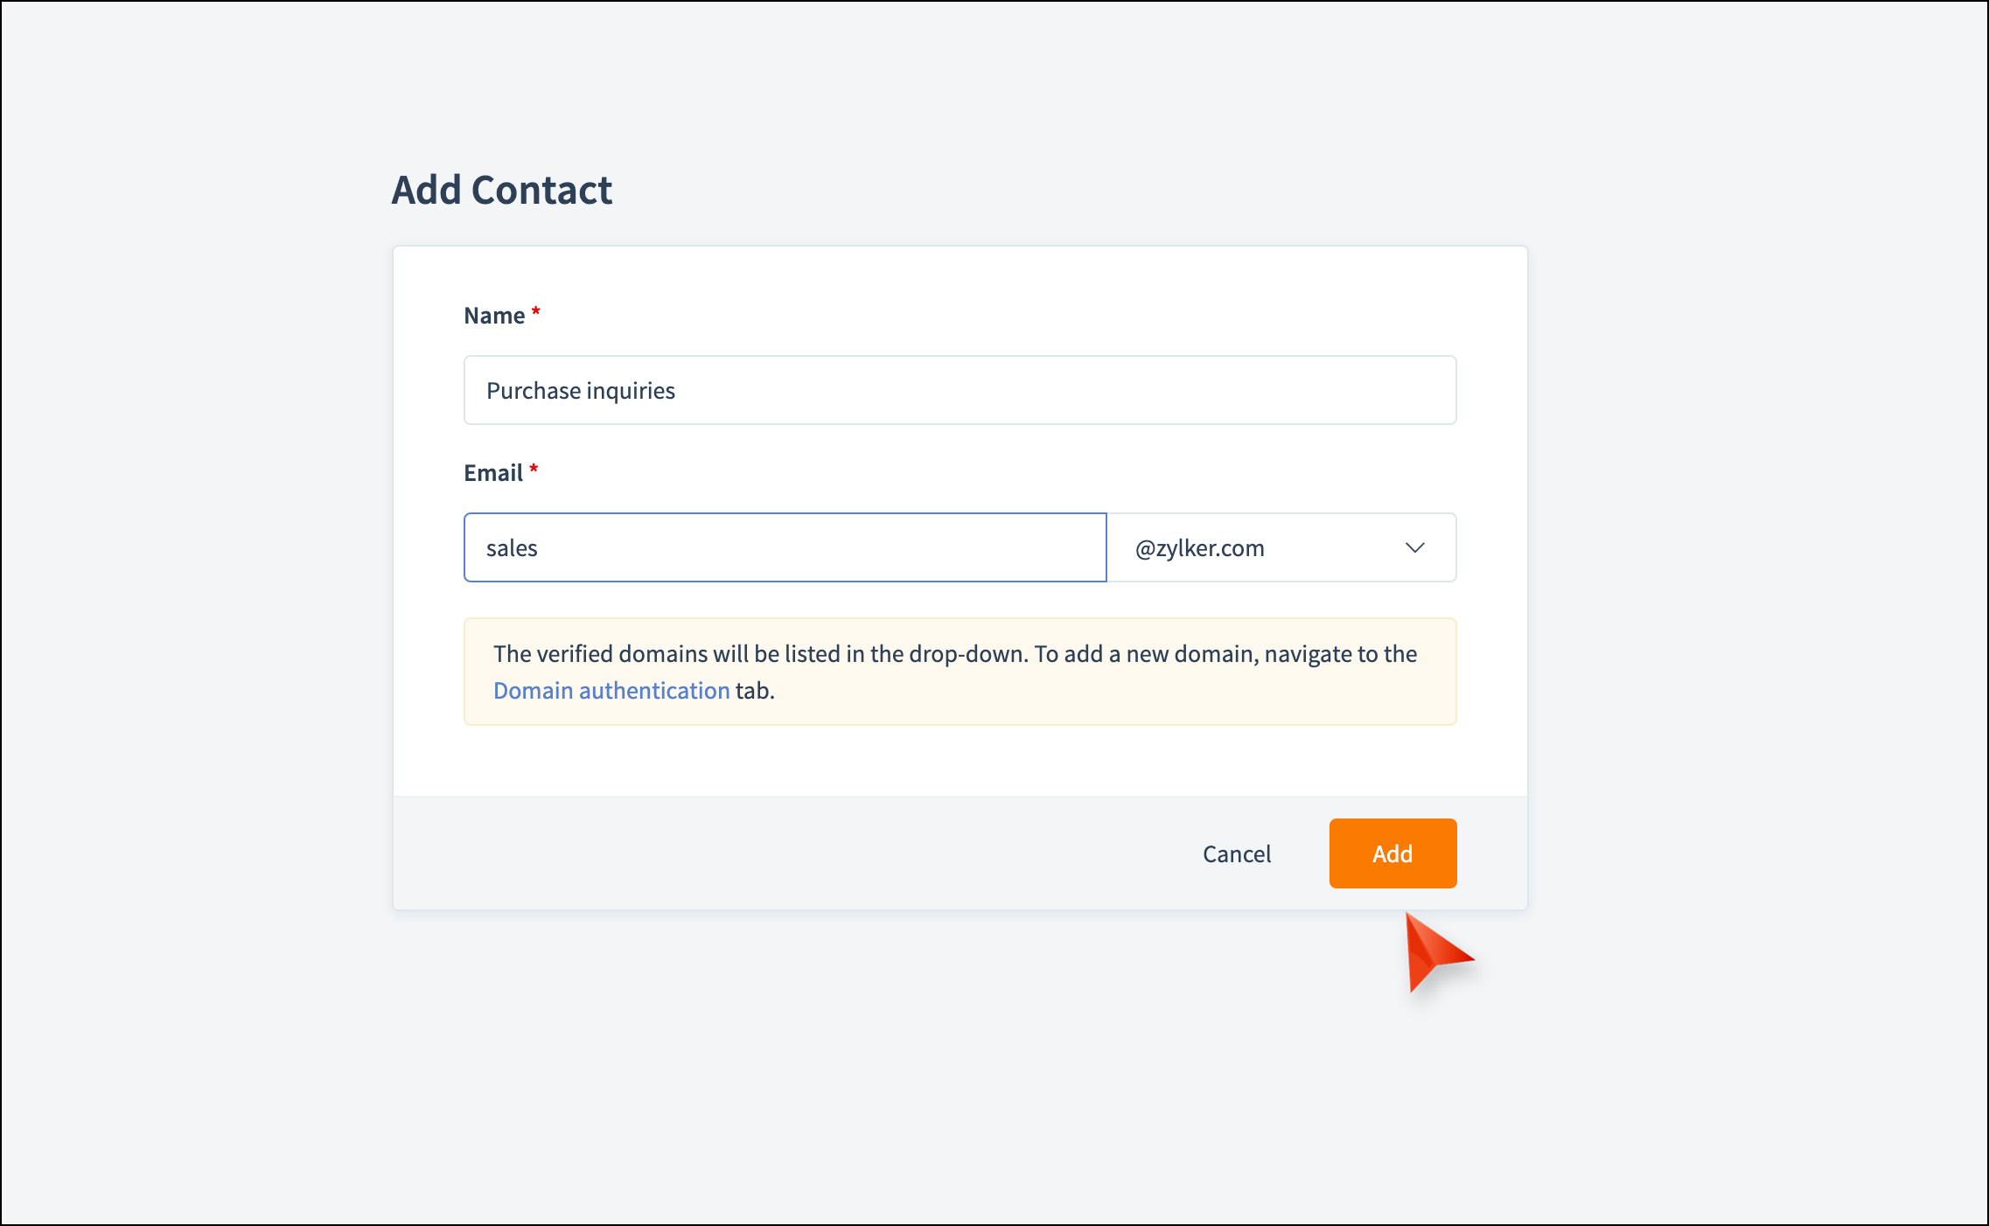This screenshot has height=1226, width=1989.
Task: Focus the Email input containing sales
Action: tap(785, 547)
